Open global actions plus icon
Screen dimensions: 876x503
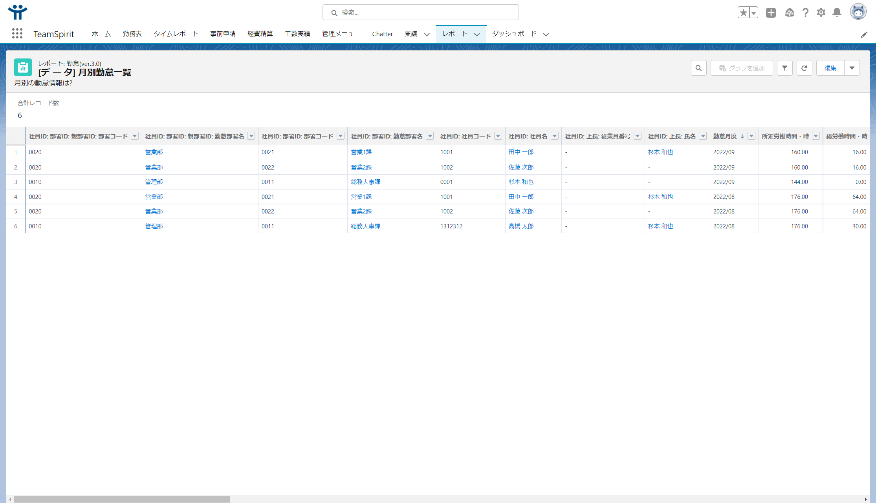[x=771, y=13]
